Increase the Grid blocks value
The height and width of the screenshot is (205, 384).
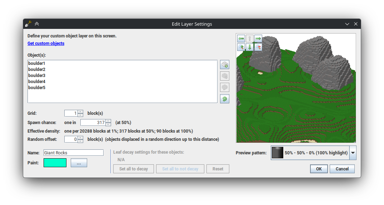(x=80, y=112)
